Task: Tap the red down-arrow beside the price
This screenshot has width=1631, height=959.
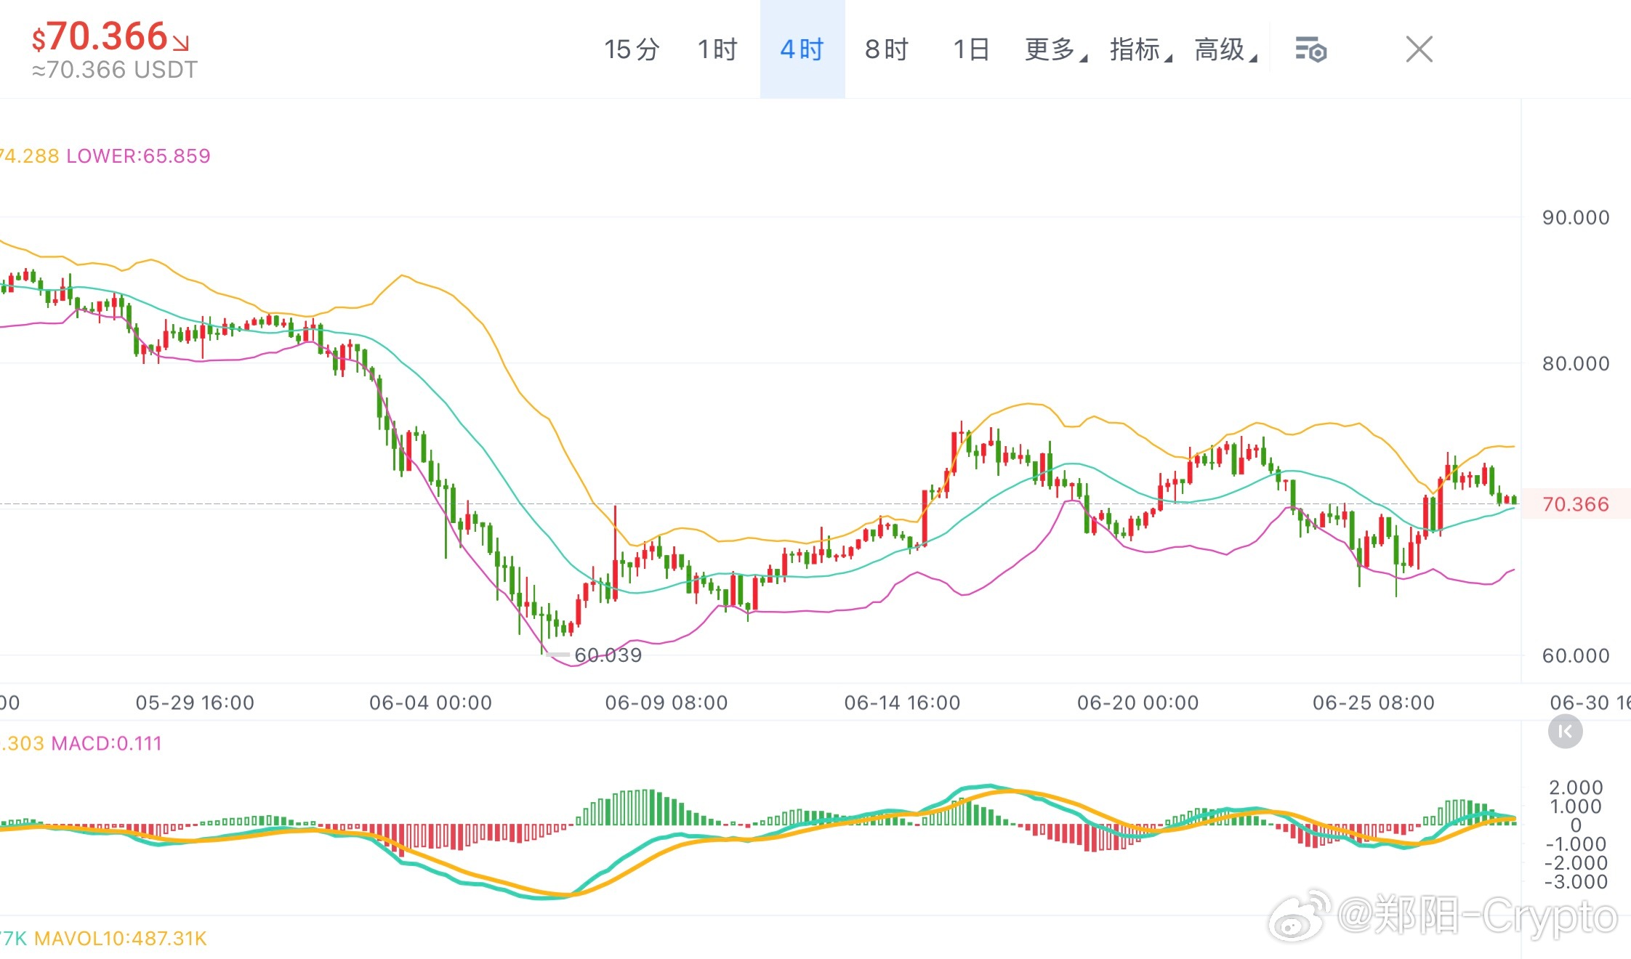Action: pos(181,43)
